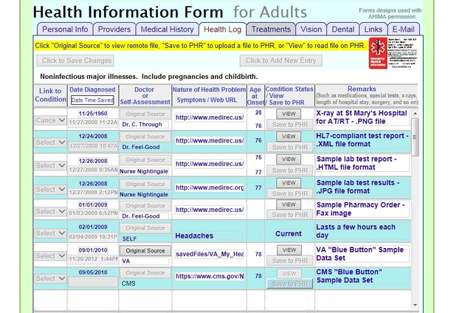Click the scroll down arrow of the log table
This screenshot has width=454, height=313.
click(415, 305)
